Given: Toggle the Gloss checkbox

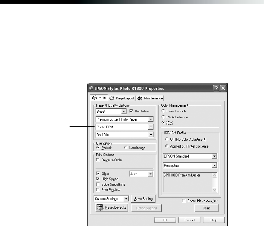Looking at the screenshot, I should [98, 173].
